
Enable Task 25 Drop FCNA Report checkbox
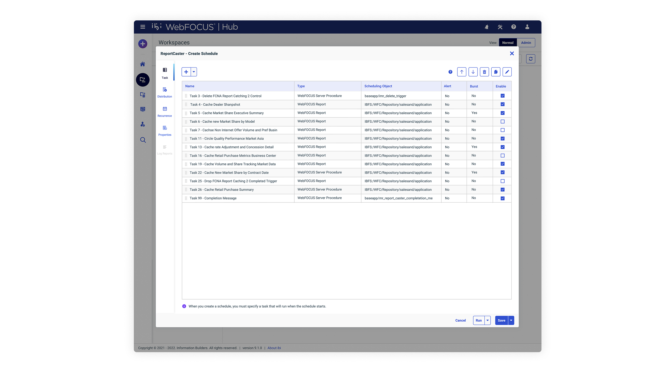pyautogui.click(x=502, y=181)
